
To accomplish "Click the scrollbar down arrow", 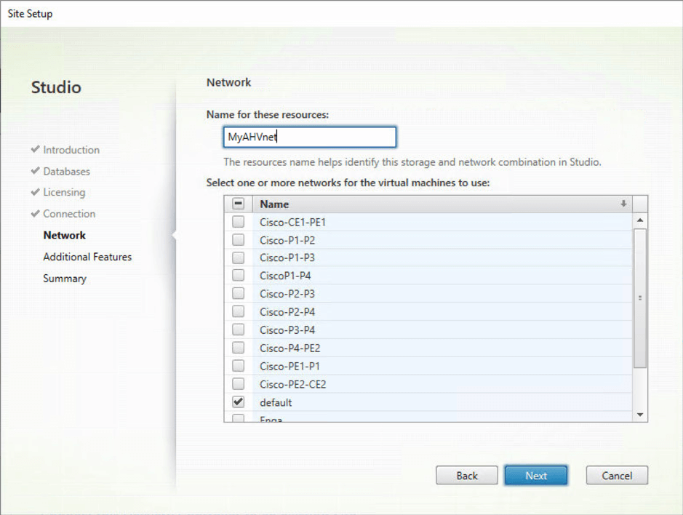I will (x=640, y=415).
